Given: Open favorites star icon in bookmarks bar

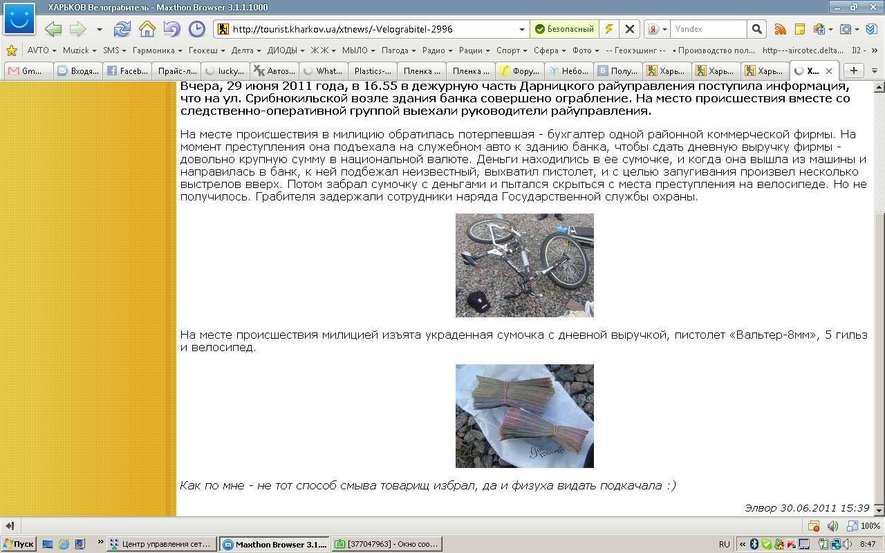Looking at the screenshot, I should tap(11, 50).
